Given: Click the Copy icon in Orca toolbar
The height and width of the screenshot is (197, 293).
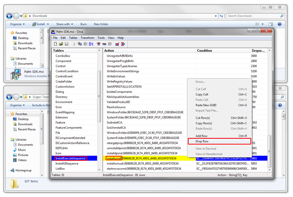Looking at the screenshot, I should coord(80,44).
